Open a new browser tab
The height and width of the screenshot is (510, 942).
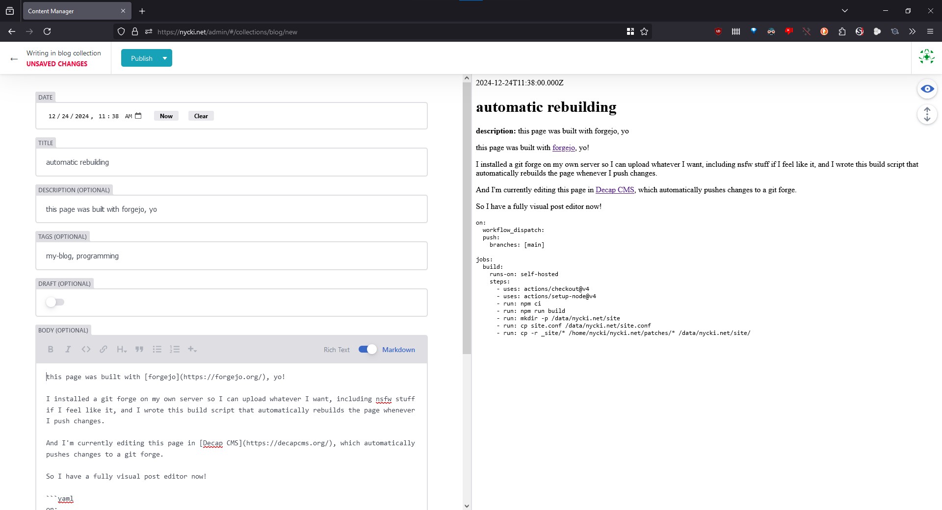pos(142,11)
